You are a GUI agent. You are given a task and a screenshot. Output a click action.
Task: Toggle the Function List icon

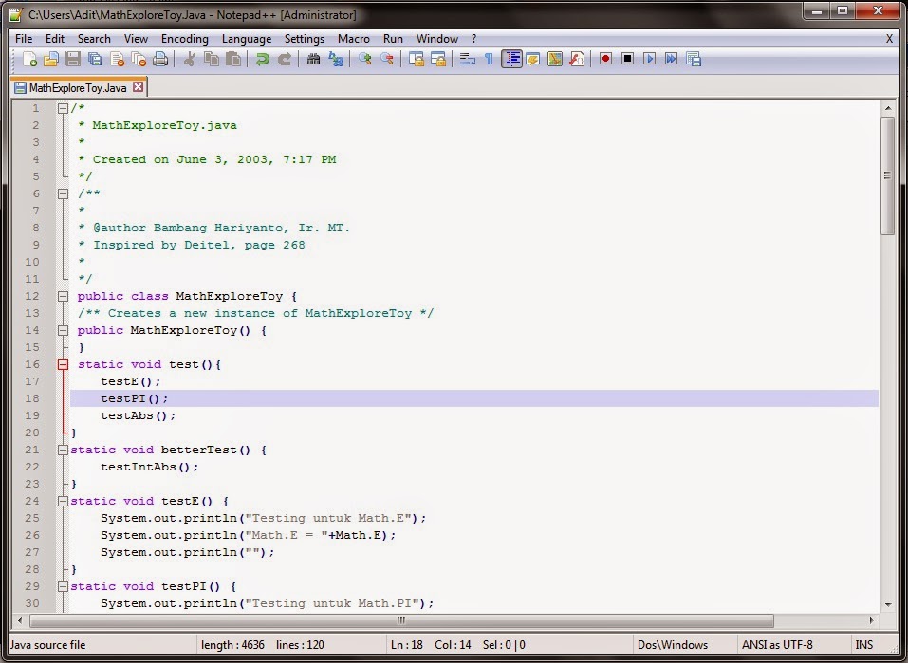pyautogui.click(x=577, y=59)
